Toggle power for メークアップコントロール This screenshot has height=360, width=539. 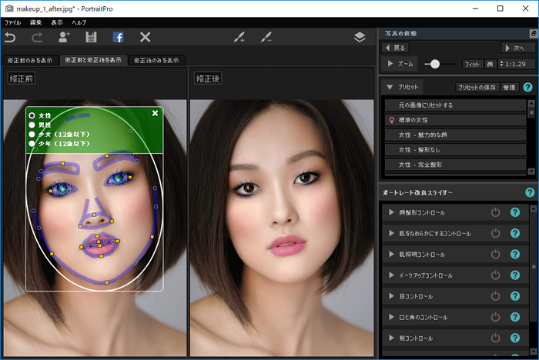point(495,275)
